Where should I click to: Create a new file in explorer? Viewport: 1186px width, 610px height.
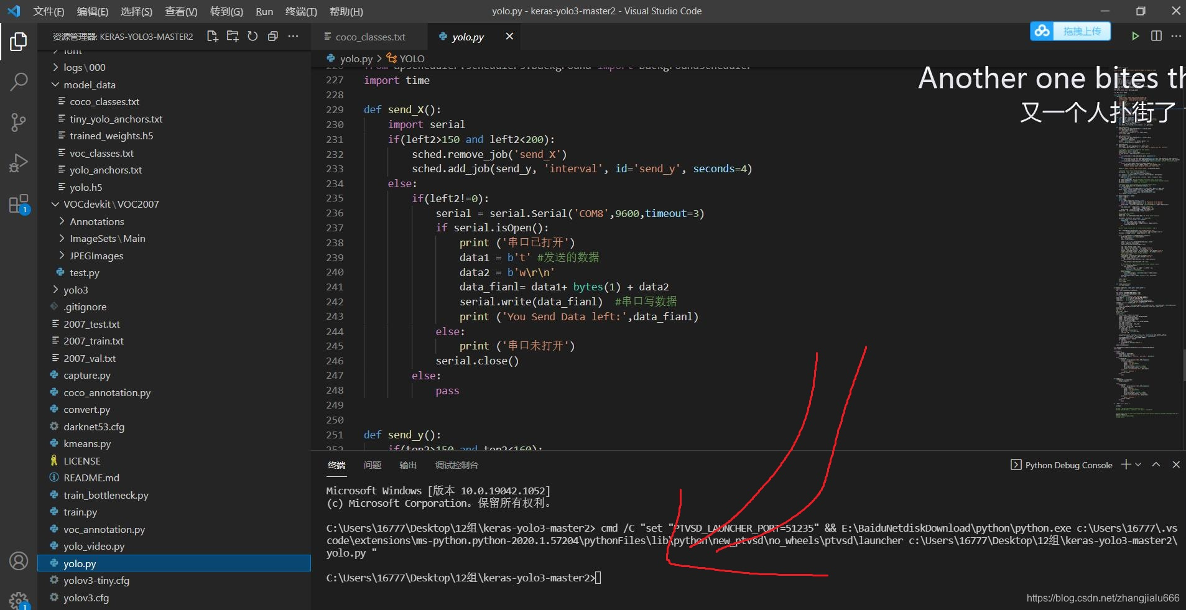(212, 36)
